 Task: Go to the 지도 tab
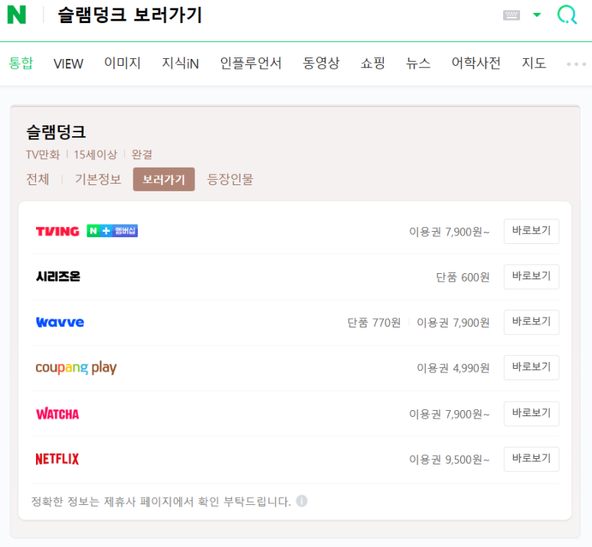pyautogui.click(x=534, y=63)
